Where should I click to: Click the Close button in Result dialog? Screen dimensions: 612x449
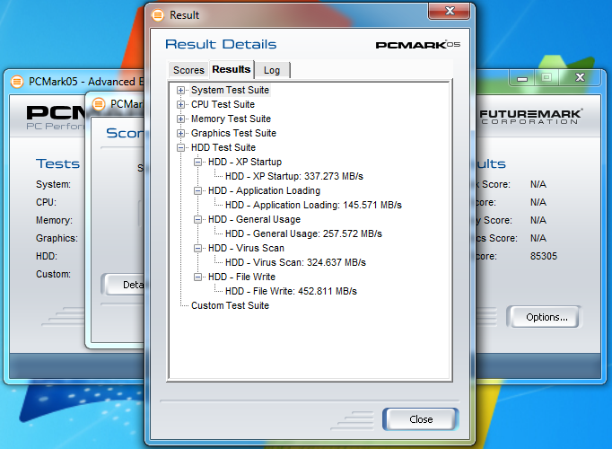coord(421,419)
